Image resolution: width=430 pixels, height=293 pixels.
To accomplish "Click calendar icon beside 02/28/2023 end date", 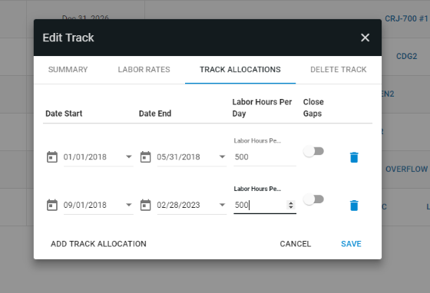I will (x=145, y=205).
